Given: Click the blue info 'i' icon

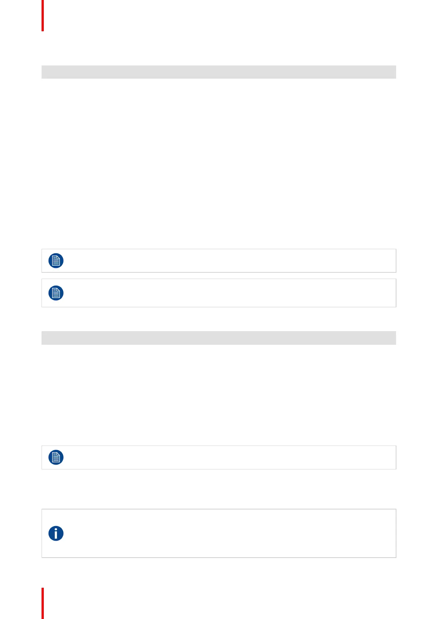Looking at the screenshot, I should point(56,533).
